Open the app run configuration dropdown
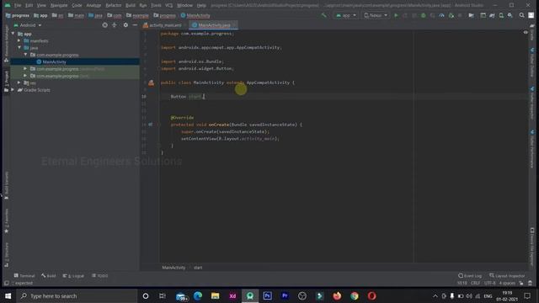Image resolution: width=539 pixels, height=303 pixels. [346, 15]
